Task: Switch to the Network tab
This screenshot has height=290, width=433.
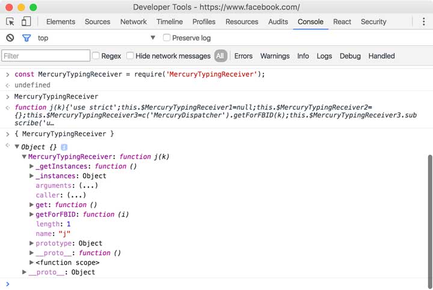Action: [x=134, y=22]
